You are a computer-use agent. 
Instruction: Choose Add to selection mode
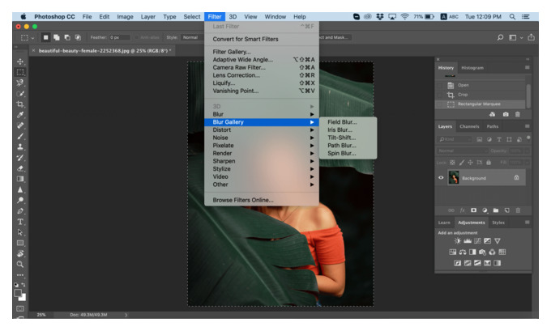[57, 37]
